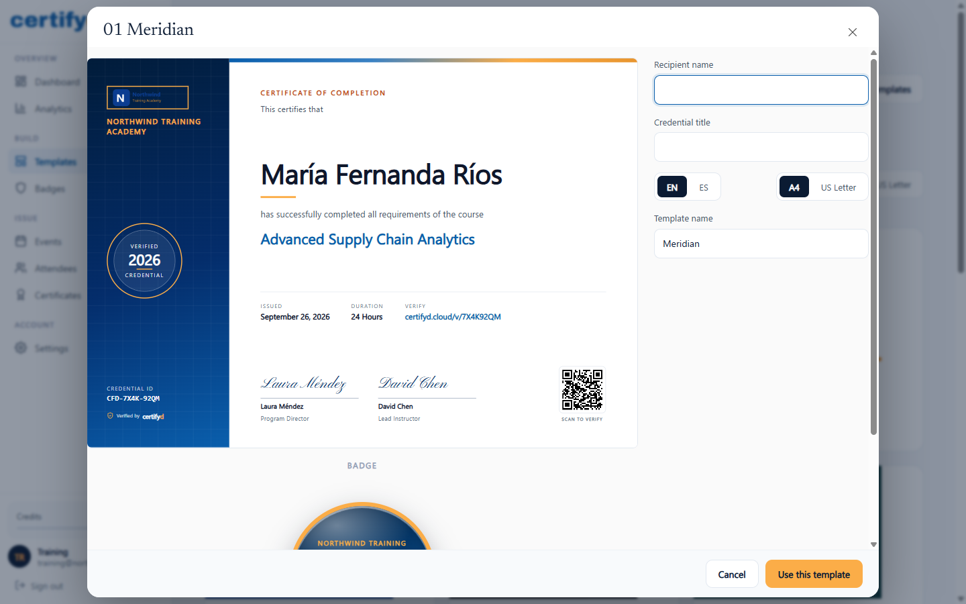Open certifyd.cloud verification link
This screenshot has height=604, width=966.
pyautogui.click(x=453, y=317)
